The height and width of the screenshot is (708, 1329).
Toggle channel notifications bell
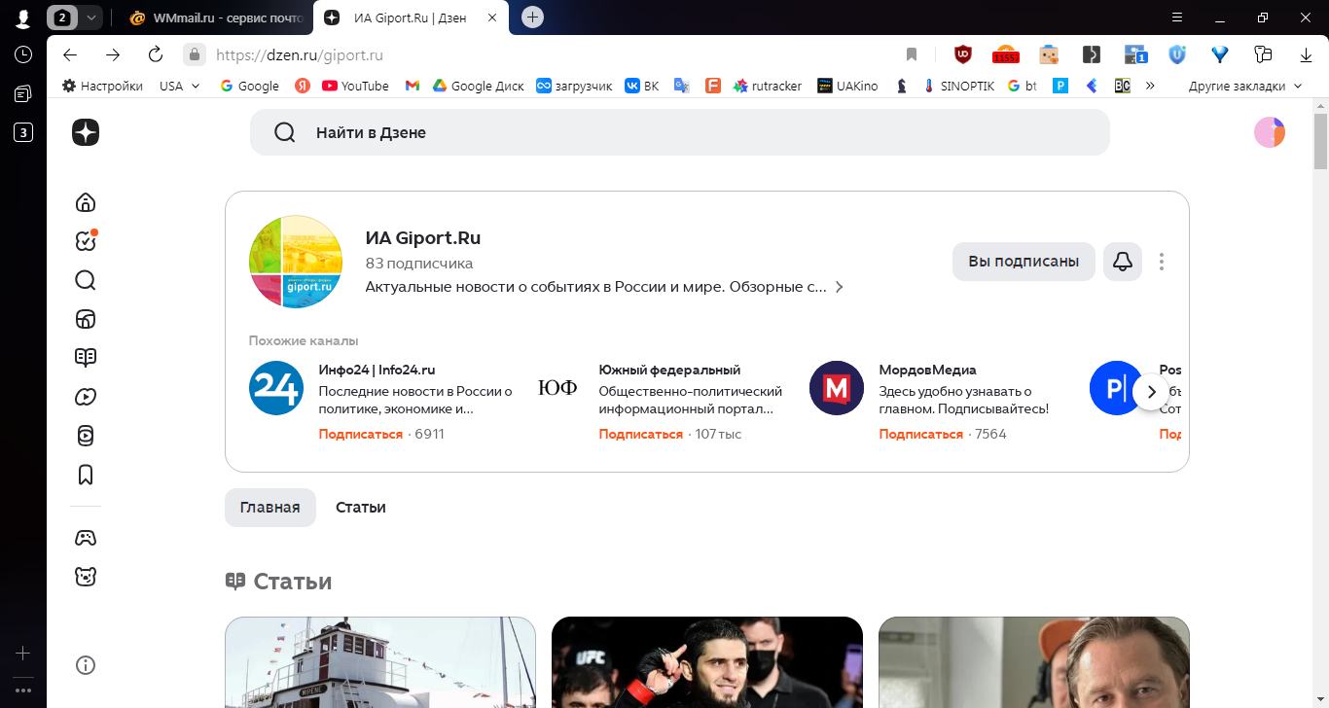(1123, 262)
